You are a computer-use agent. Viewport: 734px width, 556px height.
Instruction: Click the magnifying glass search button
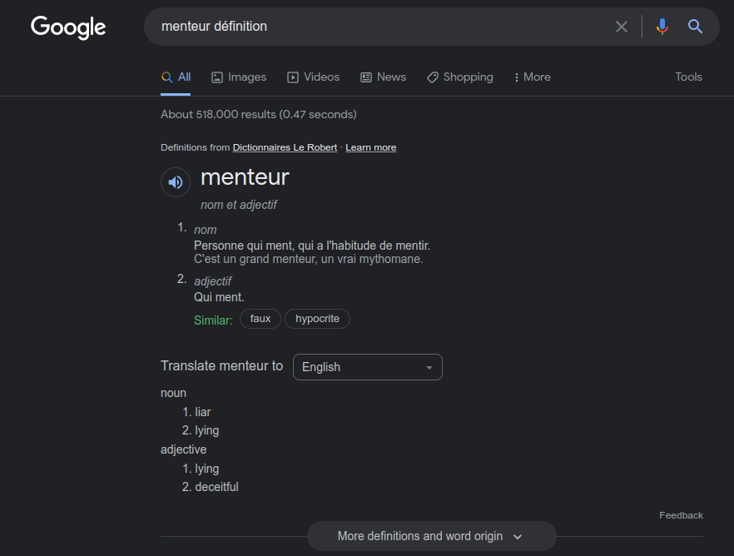(x=695, y=27)
